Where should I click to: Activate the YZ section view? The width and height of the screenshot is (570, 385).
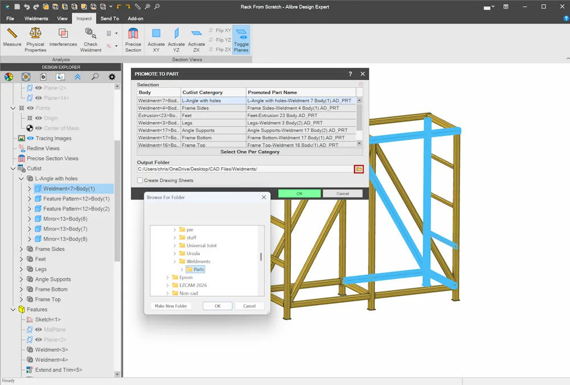(176, 40)
